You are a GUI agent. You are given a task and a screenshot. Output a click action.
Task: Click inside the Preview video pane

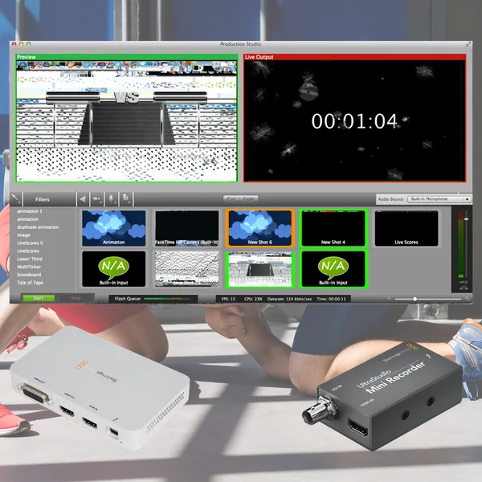coord(127,120)
